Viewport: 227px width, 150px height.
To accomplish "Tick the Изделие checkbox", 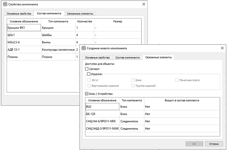I will [x=88, y=74].
